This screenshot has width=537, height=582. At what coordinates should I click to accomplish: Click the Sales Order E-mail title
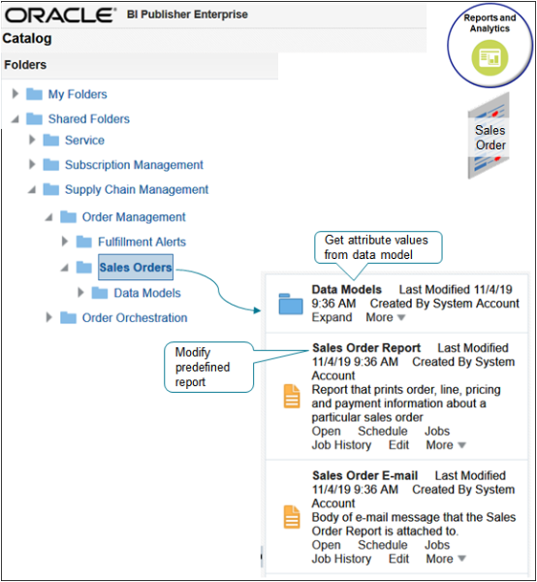(364, 475)
